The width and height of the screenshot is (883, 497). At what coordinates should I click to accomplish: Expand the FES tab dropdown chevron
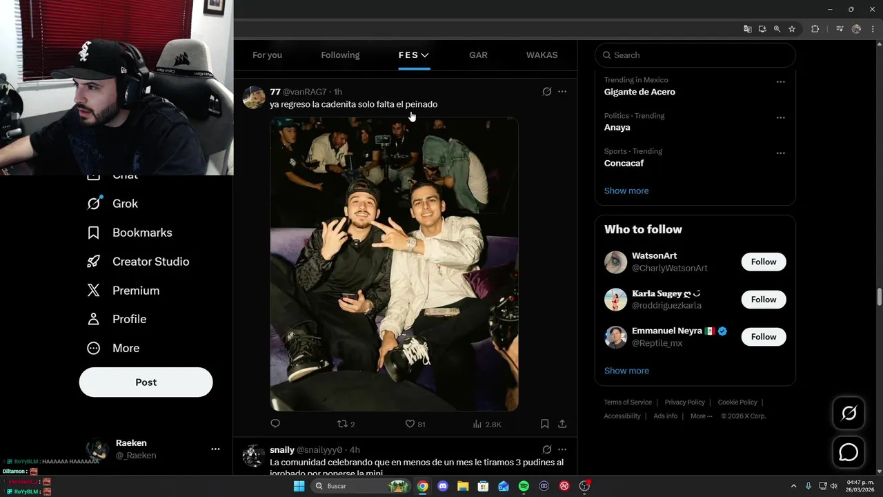[425, 55]
